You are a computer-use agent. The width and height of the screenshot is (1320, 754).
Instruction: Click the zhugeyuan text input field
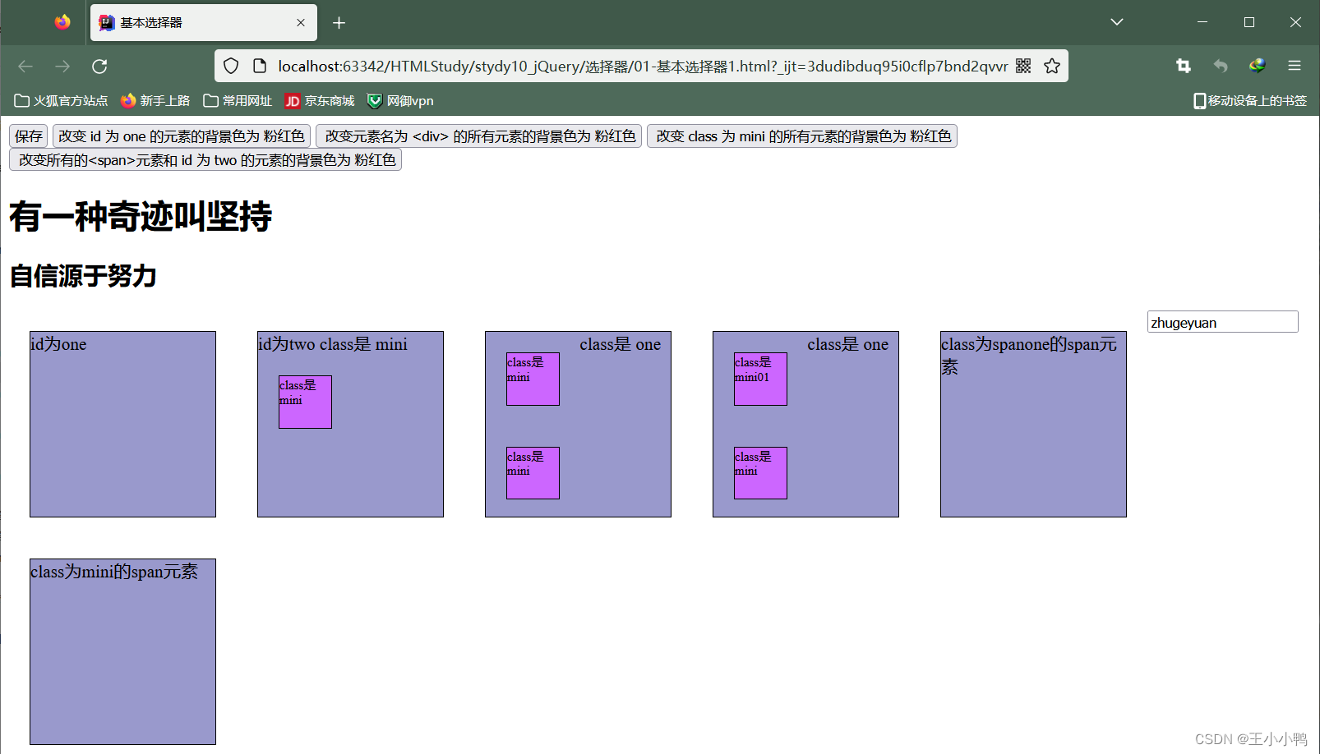pyautogui.click(x=1222, y=321)
